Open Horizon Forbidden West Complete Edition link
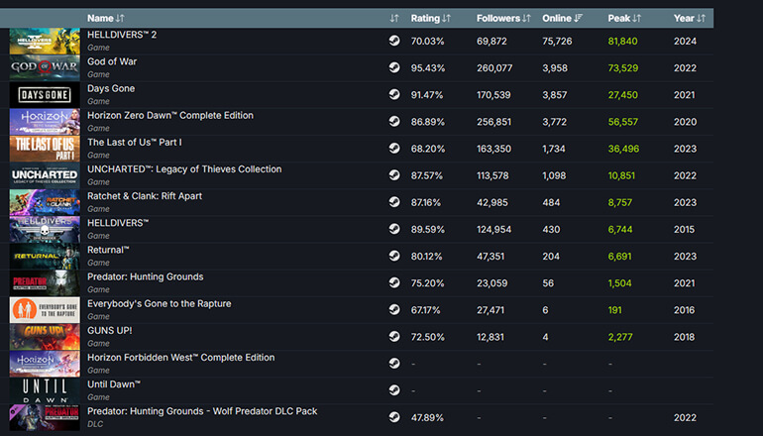This screenshot has width=763, height=436. (x=181, y=357)
